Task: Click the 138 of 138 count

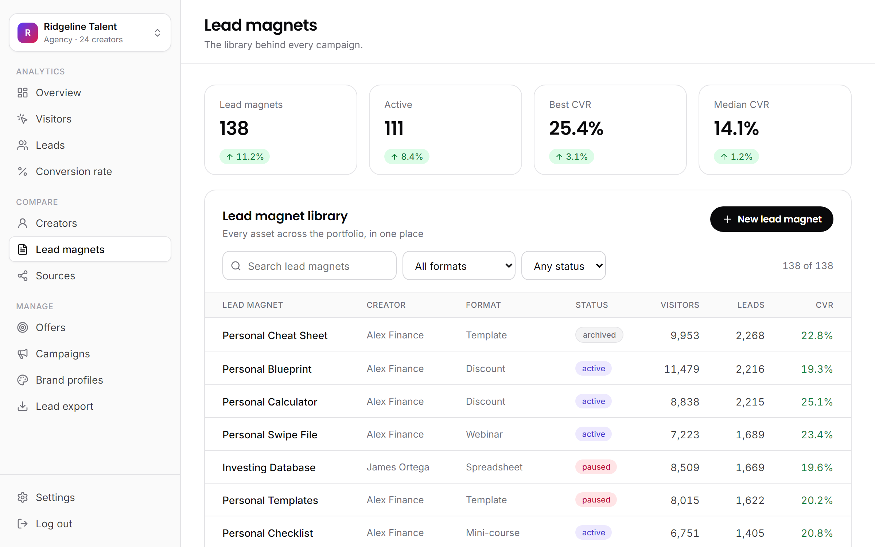Action: [808, 265]
